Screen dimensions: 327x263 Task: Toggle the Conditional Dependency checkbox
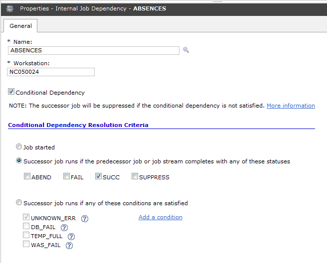click(11, 92)
